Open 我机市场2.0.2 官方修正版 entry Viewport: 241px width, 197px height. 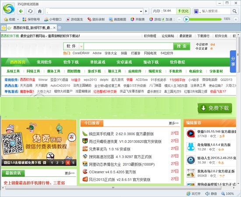[x=216, y=171]
